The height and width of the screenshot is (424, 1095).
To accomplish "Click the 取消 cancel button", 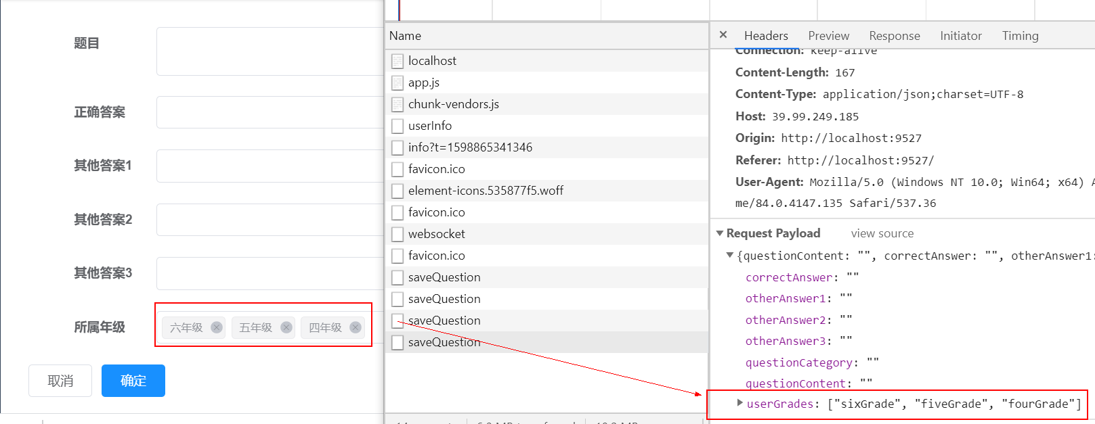I will click(60, 381).
